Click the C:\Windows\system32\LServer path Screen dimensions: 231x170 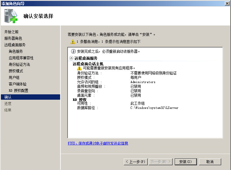click(x=154, y=108)
